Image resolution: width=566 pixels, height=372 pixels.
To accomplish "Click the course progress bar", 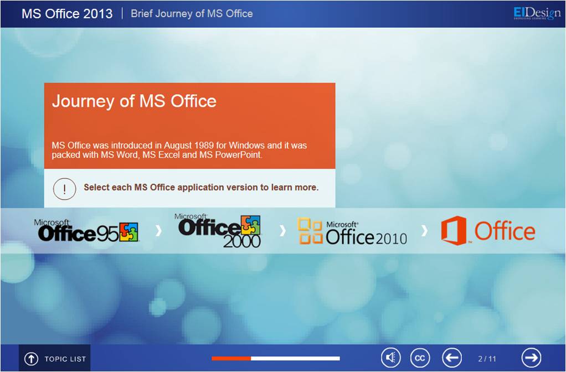I will (x=276, y=358).
